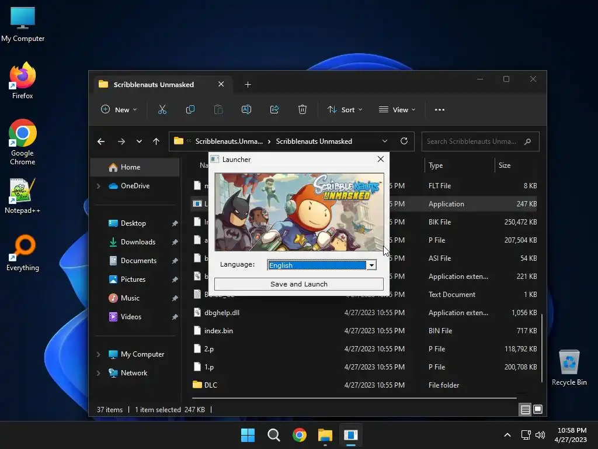Click the Cut scissors icon
Image resolution: width=598 pixels, height=449 pixels.
pos(162,109)
